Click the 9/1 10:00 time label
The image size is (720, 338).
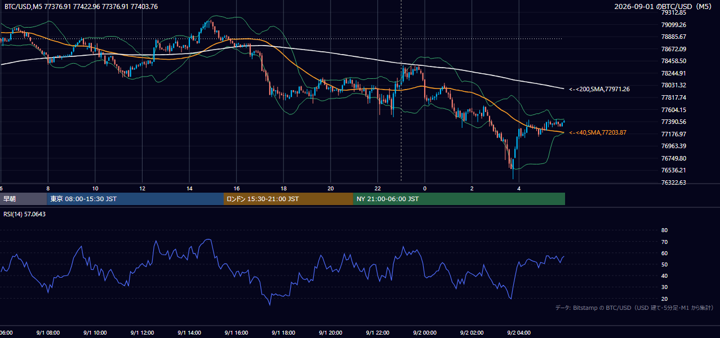(x=95, y=333)
